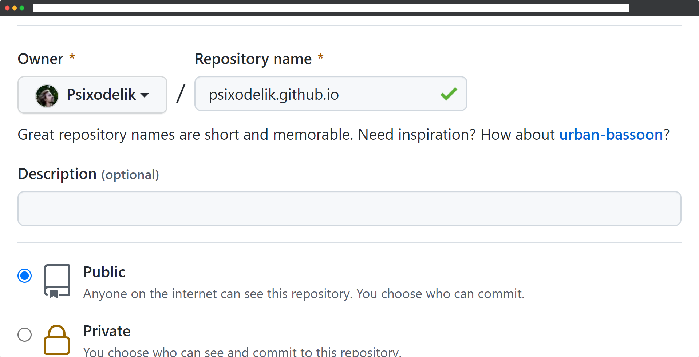The height and width of the screenshot is (357, 699).
Task: Click the gold padlock icon next to Private
Action: (57, 340)
